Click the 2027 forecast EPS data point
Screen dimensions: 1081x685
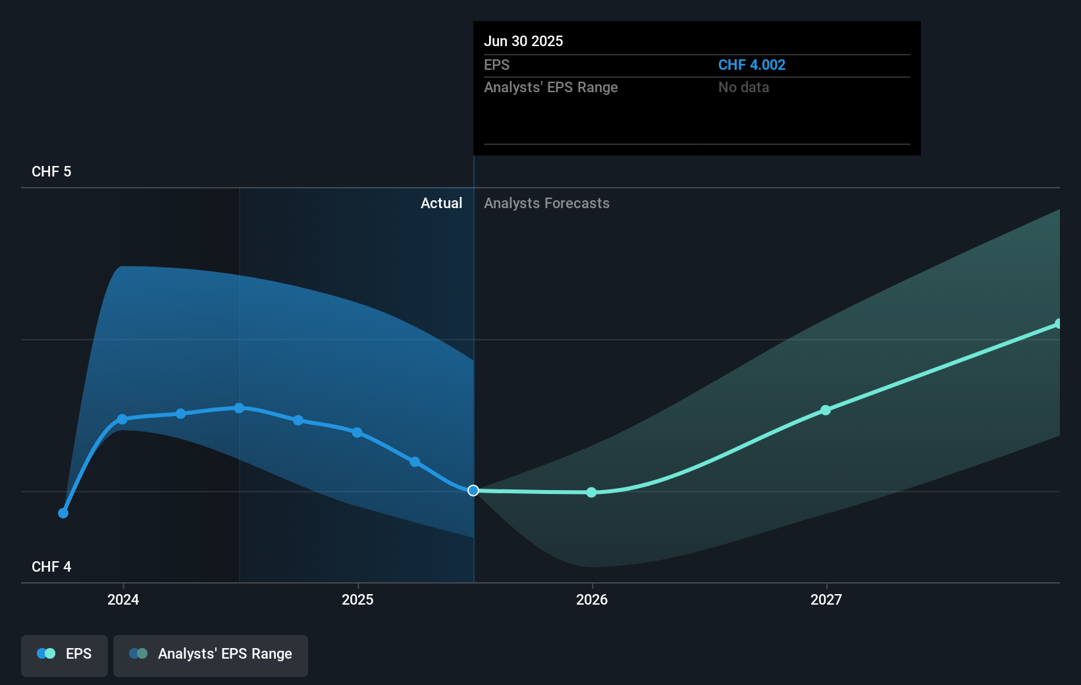826,410
